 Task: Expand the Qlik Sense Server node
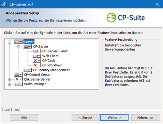point(9,79)
